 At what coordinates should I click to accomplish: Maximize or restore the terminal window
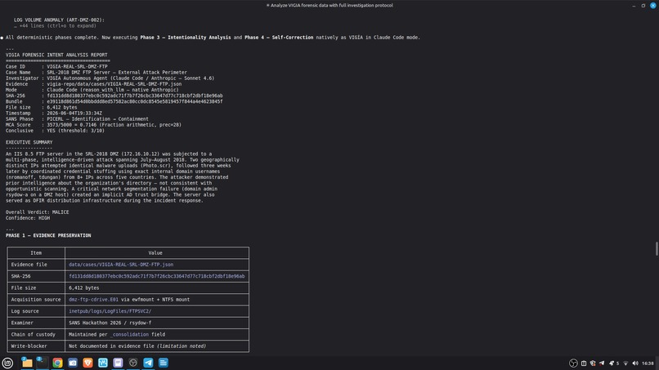[643, 6]
